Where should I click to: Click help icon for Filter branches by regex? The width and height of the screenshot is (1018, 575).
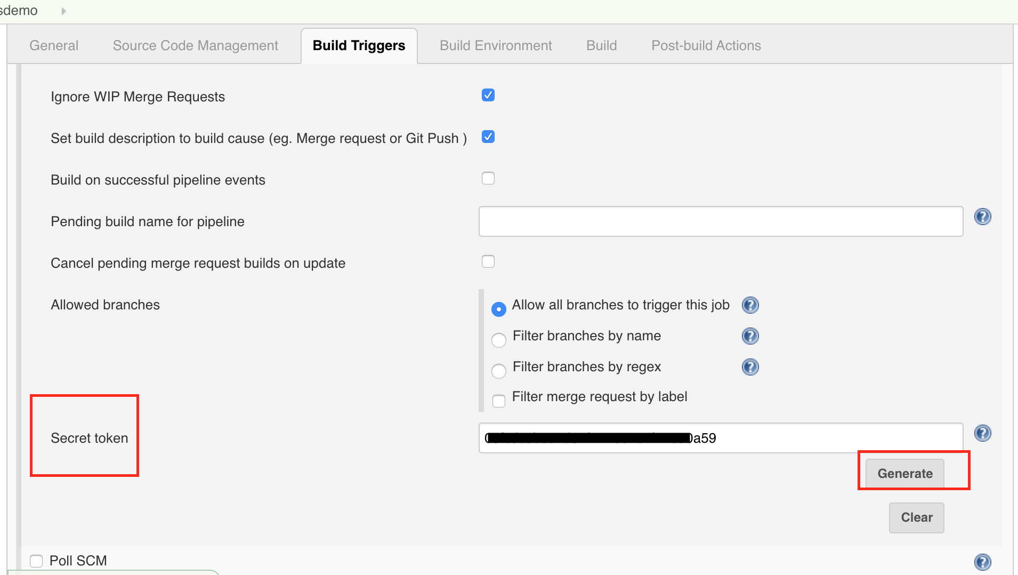tap(750, 367)
